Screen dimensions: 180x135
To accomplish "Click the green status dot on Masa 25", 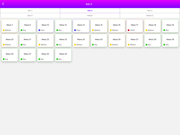I will (93, 45).
